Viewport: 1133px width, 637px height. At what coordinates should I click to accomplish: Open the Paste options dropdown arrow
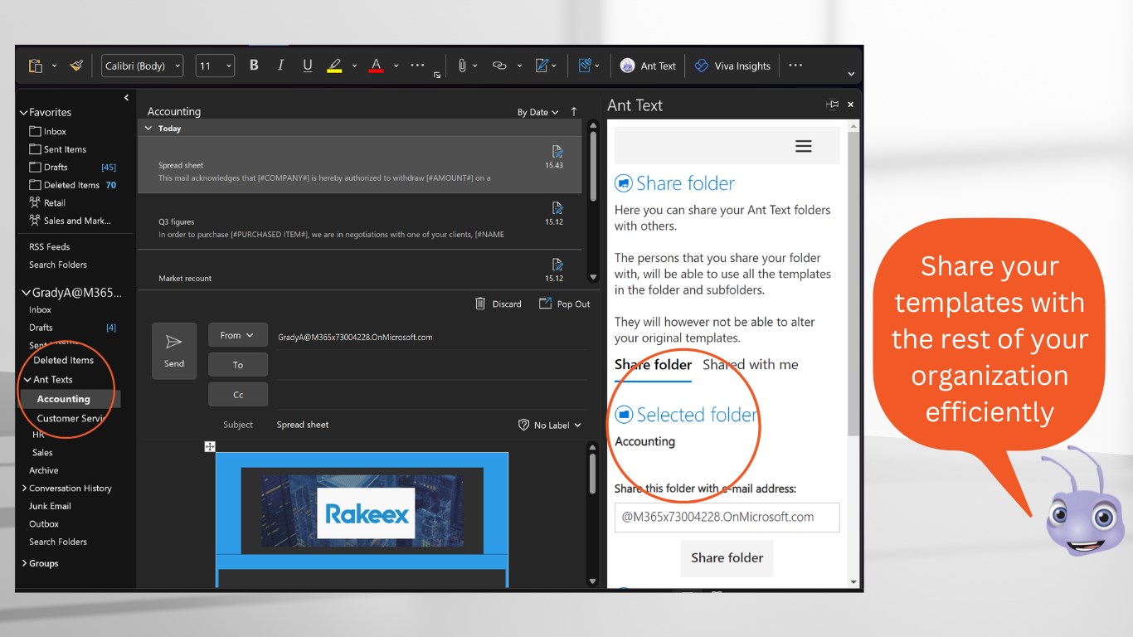55,66
